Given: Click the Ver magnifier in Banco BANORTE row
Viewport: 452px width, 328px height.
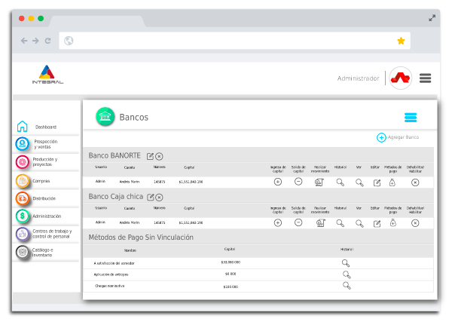Looking at the screenshot, I should 359,182.
